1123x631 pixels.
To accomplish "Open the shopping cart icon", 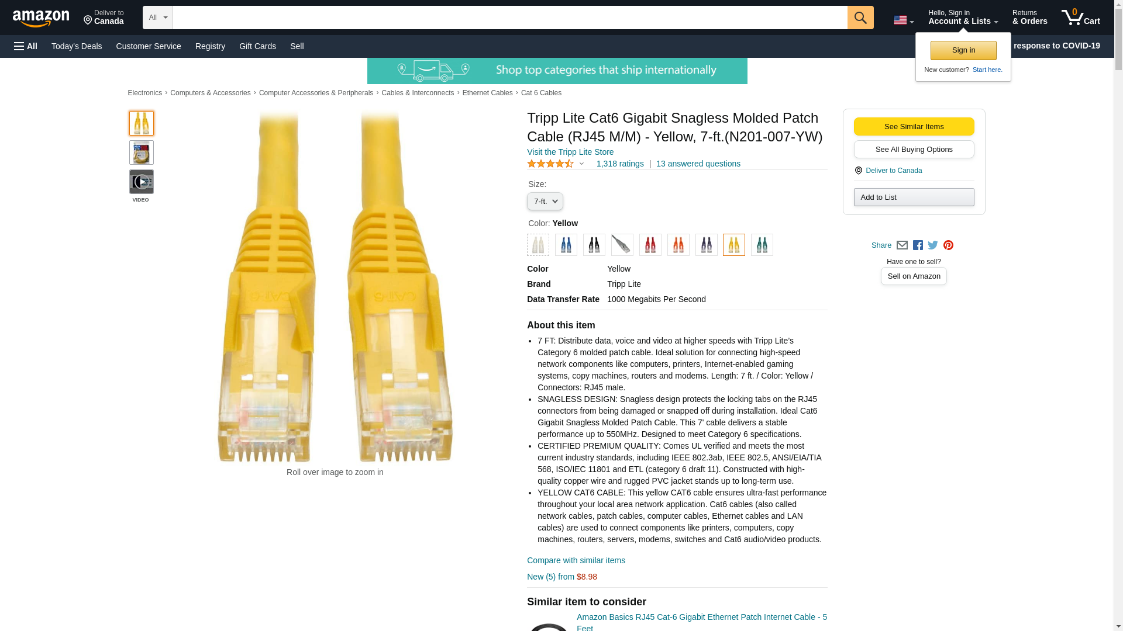I will point(1080,17).
